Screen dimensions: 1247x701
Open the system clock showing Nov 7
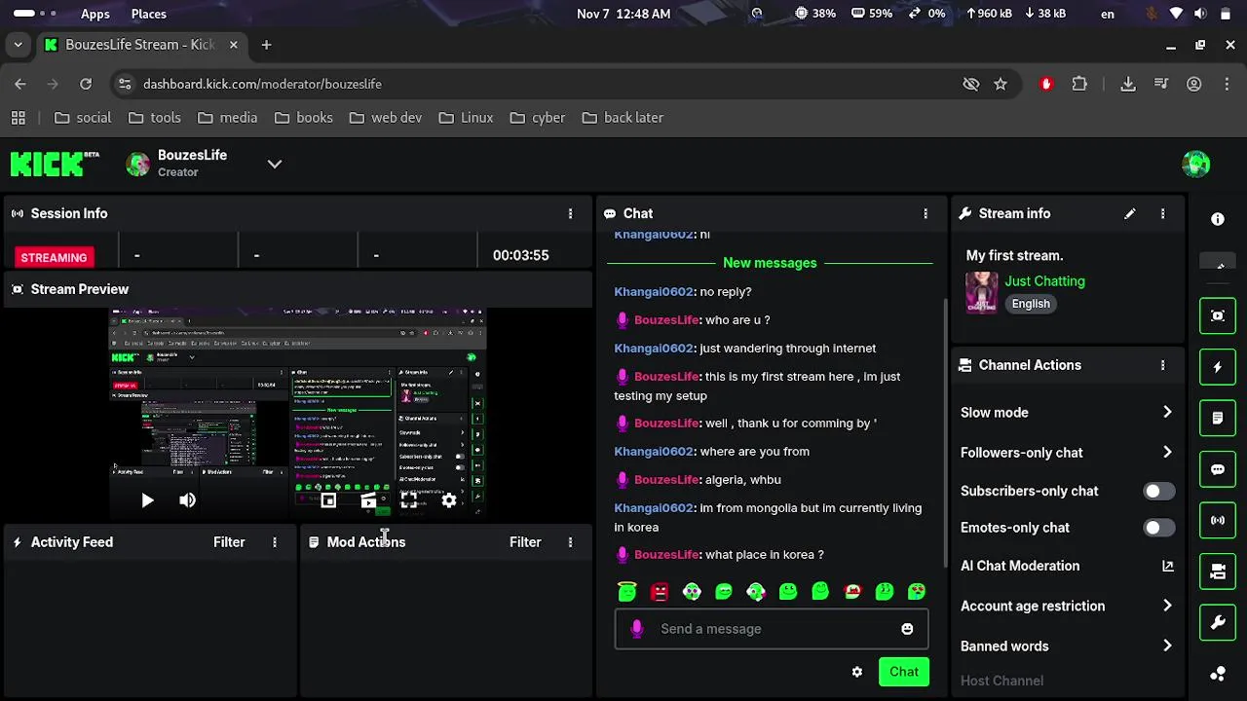(623, 14)
